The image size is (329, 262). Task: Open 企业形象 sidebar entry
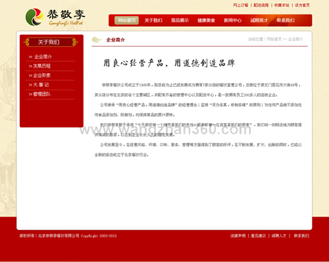click(42, 76)
